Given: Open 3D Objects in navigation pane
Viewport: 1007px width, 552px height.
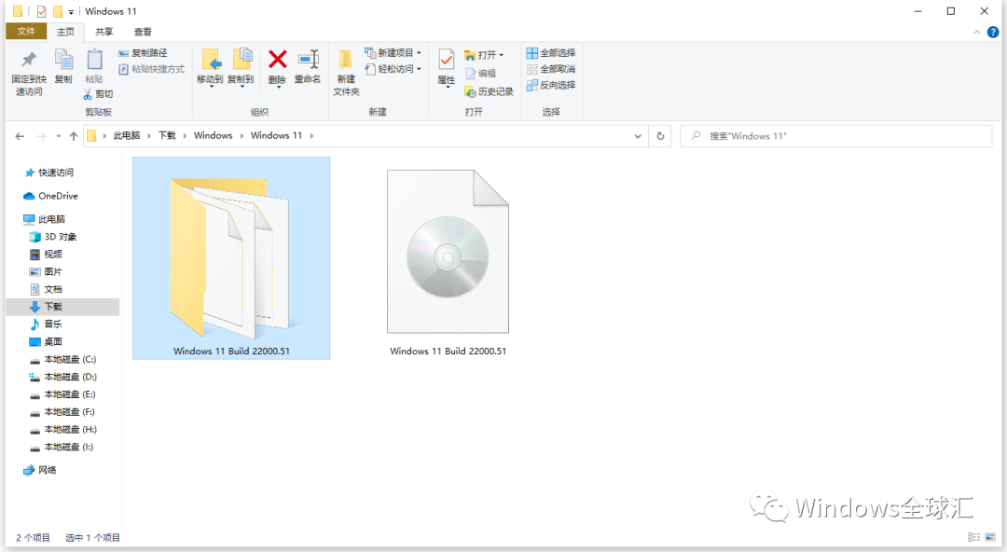Looking at the screenshot, I should 53,237.
